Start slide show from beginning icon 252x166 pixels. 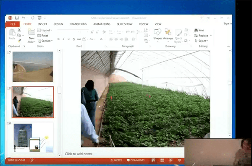(x=39, y=18)
